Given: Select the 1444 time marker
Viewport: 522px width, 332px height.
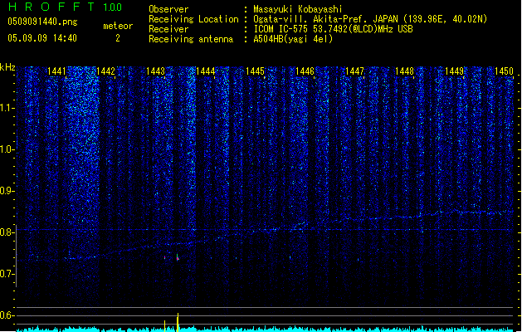Looking at the screenshot, I should click(205, 72).
